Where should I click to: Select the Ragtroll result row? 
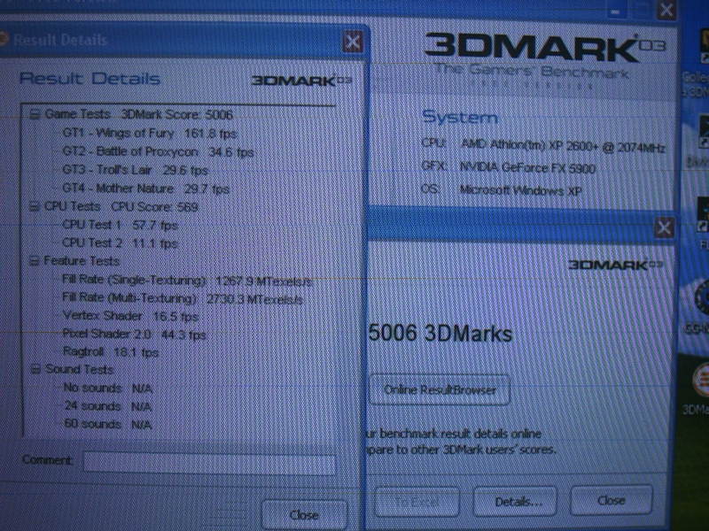[111, 351]
